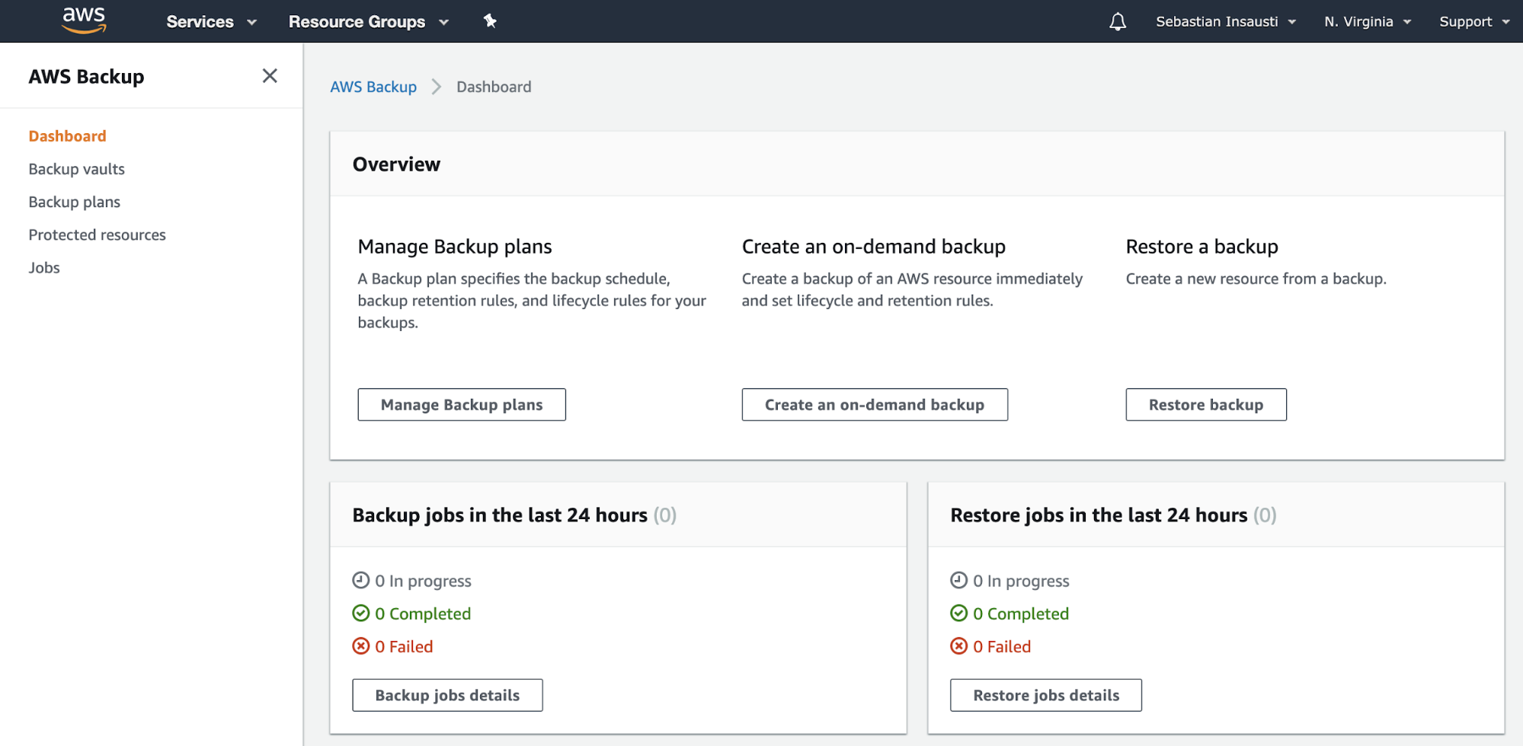This screenshot has height=746, width=1523.
Task: Click the '0 Failed' text under Backup jobs
Action: (x=404, y=646)
